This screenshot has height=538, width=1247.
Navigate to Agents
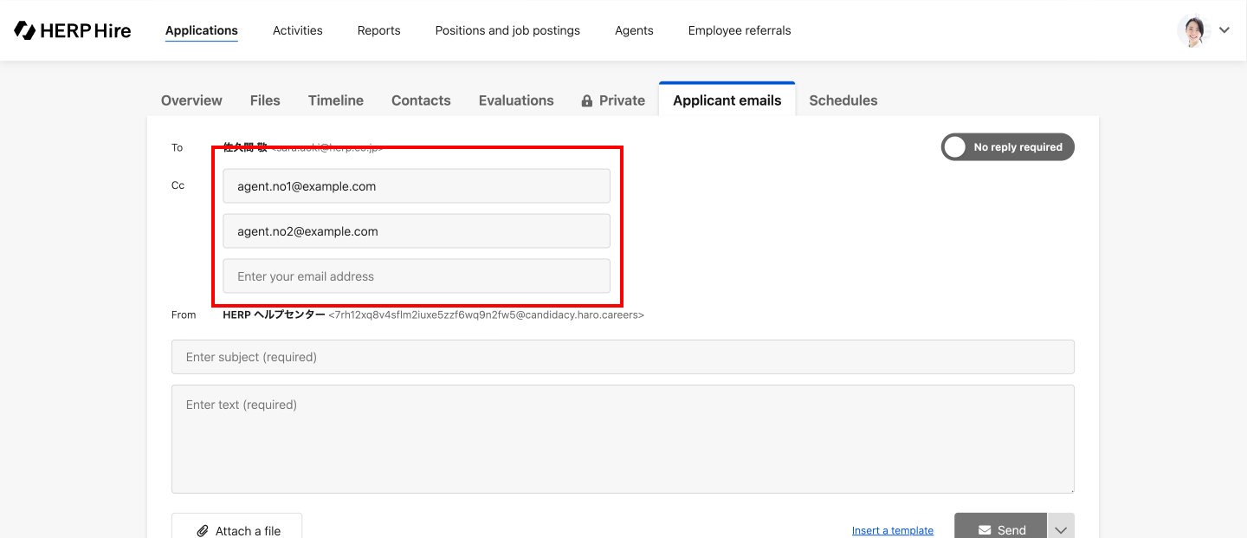634,30
